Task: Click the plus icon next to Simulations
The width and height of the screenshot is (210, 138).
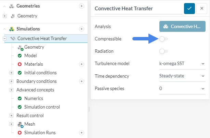Action: click(x=81, y=29)
